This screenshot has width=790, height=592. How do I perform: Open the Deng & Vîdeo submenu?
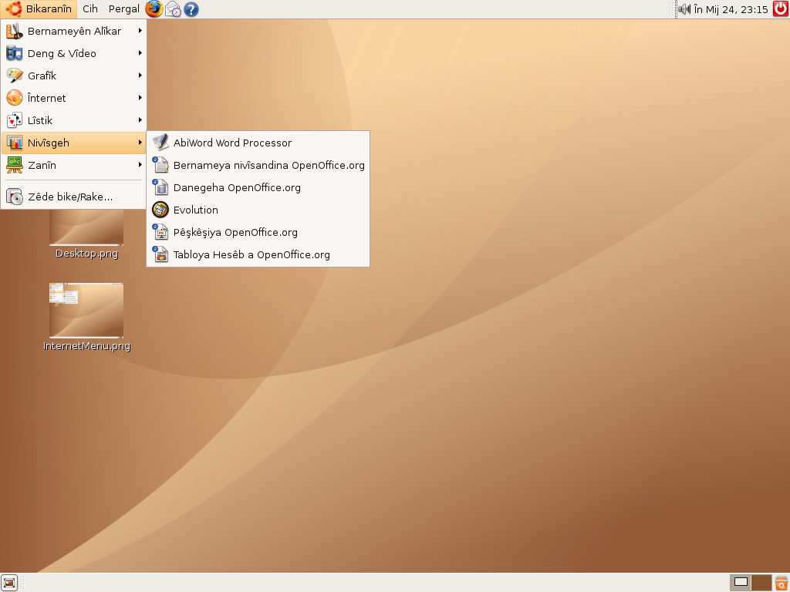pyautogui.click(x=73, y=53)
